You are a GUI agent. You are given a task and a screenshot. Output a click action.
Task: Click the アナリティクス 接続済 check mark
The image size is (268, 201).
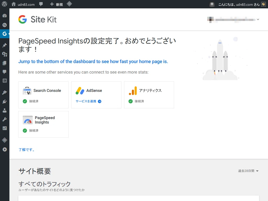[x=131, y=101]
